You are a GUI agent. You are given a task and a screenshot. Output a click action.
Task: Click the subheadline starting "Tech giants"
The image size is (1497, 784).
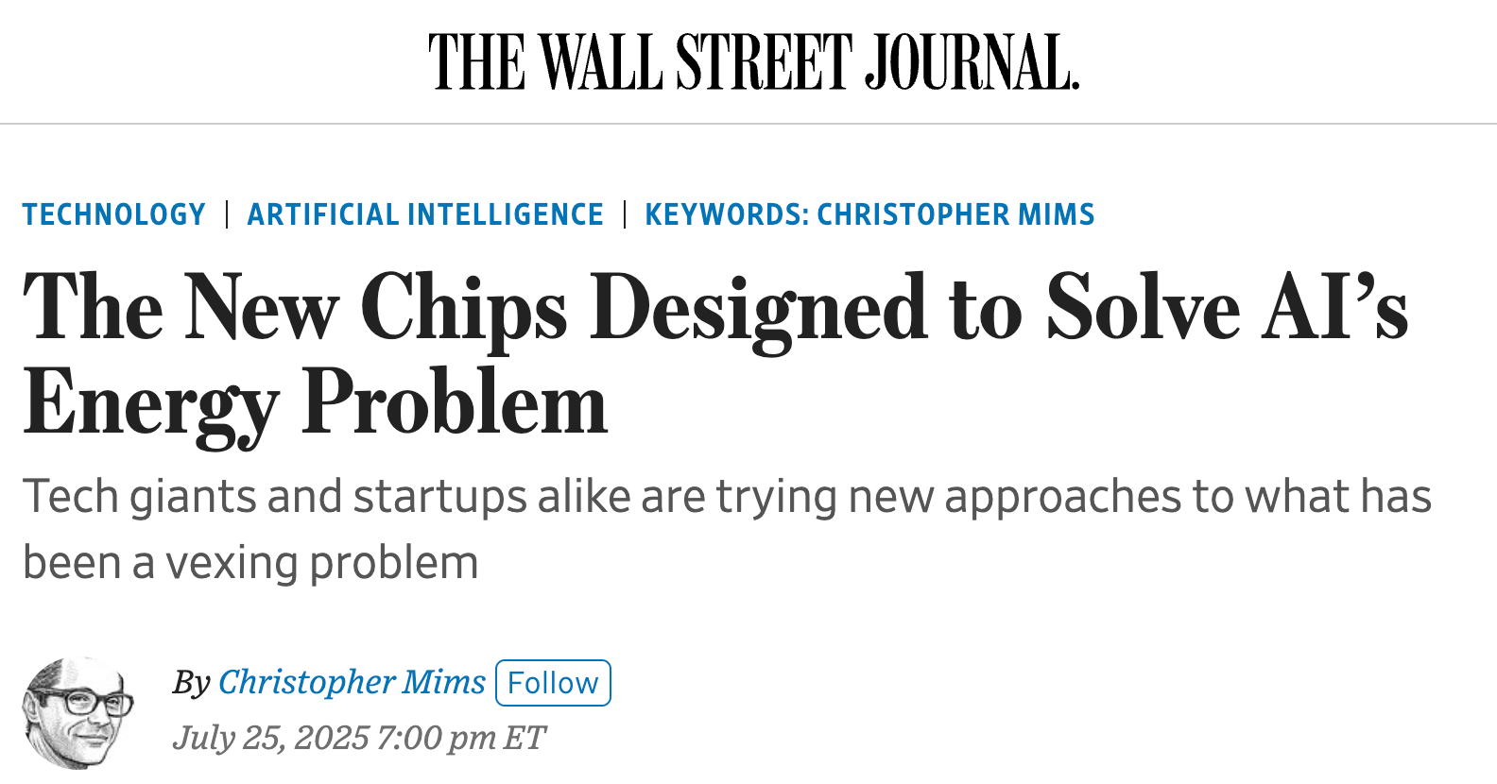(726, 496)
